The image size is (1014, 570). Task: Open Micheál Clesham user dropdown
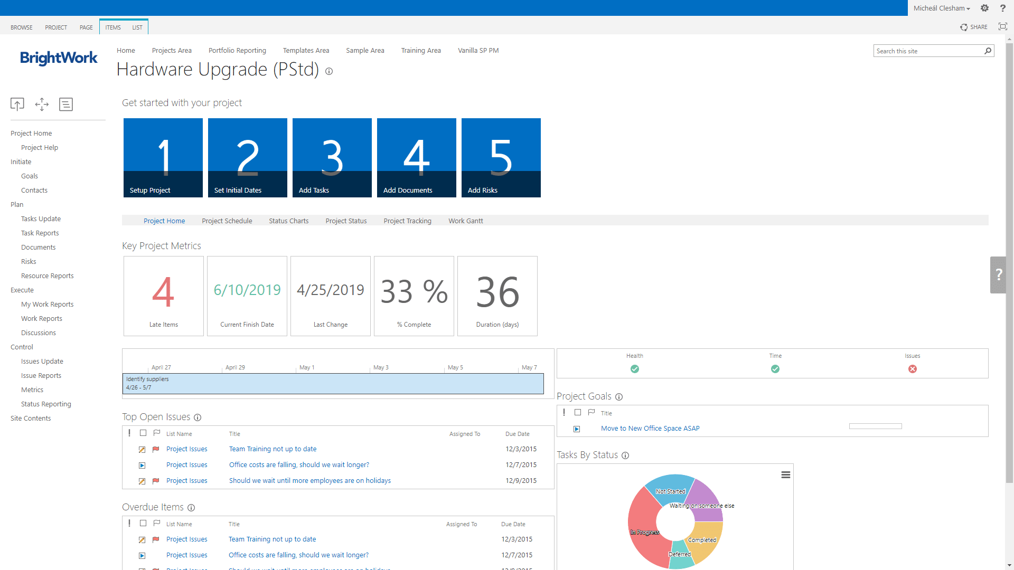[x=942, y=8]
